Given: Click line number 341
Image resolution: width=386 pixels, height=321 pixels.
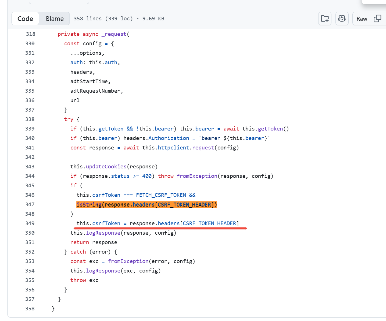Looking at the screenshot, I should click(30, 148).
